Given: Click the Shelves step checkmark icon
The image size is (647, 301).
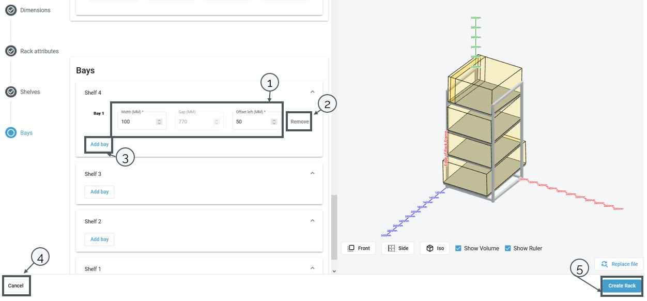Looking at the screenshot, I should tap(11, 92).
